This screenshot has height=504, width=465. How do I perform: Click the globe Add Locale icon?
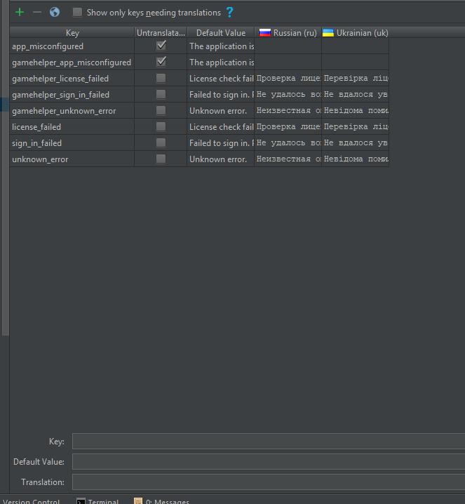coord(55,12)
